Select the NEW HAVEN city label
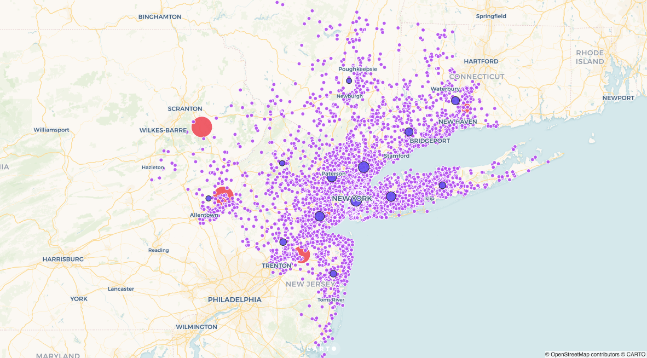This screenshot has height=358, width=647. 458,122
